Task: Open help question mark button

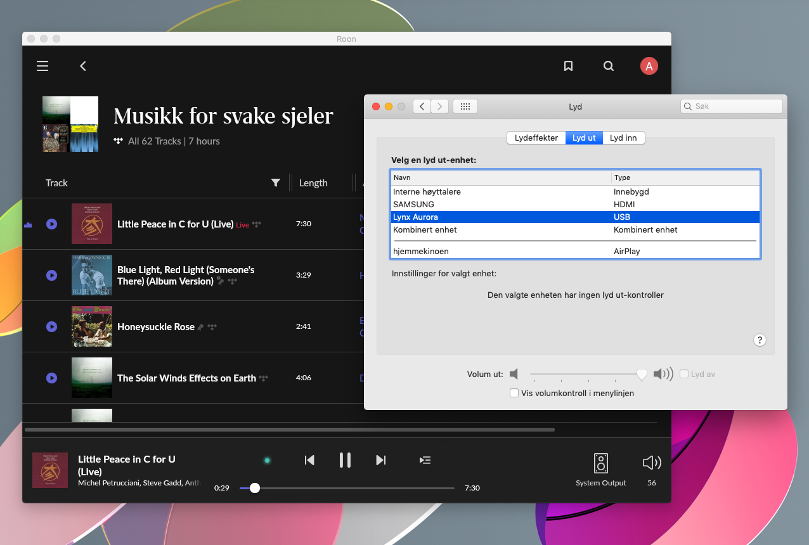Action: (x=760, y=340)
